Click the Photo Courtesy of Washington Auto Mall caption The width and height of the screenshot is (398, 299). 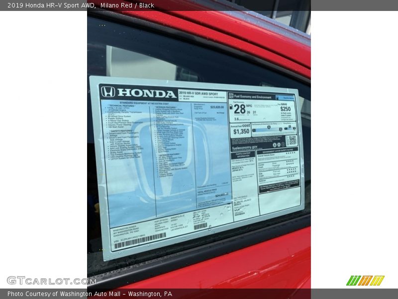(90, 294)
